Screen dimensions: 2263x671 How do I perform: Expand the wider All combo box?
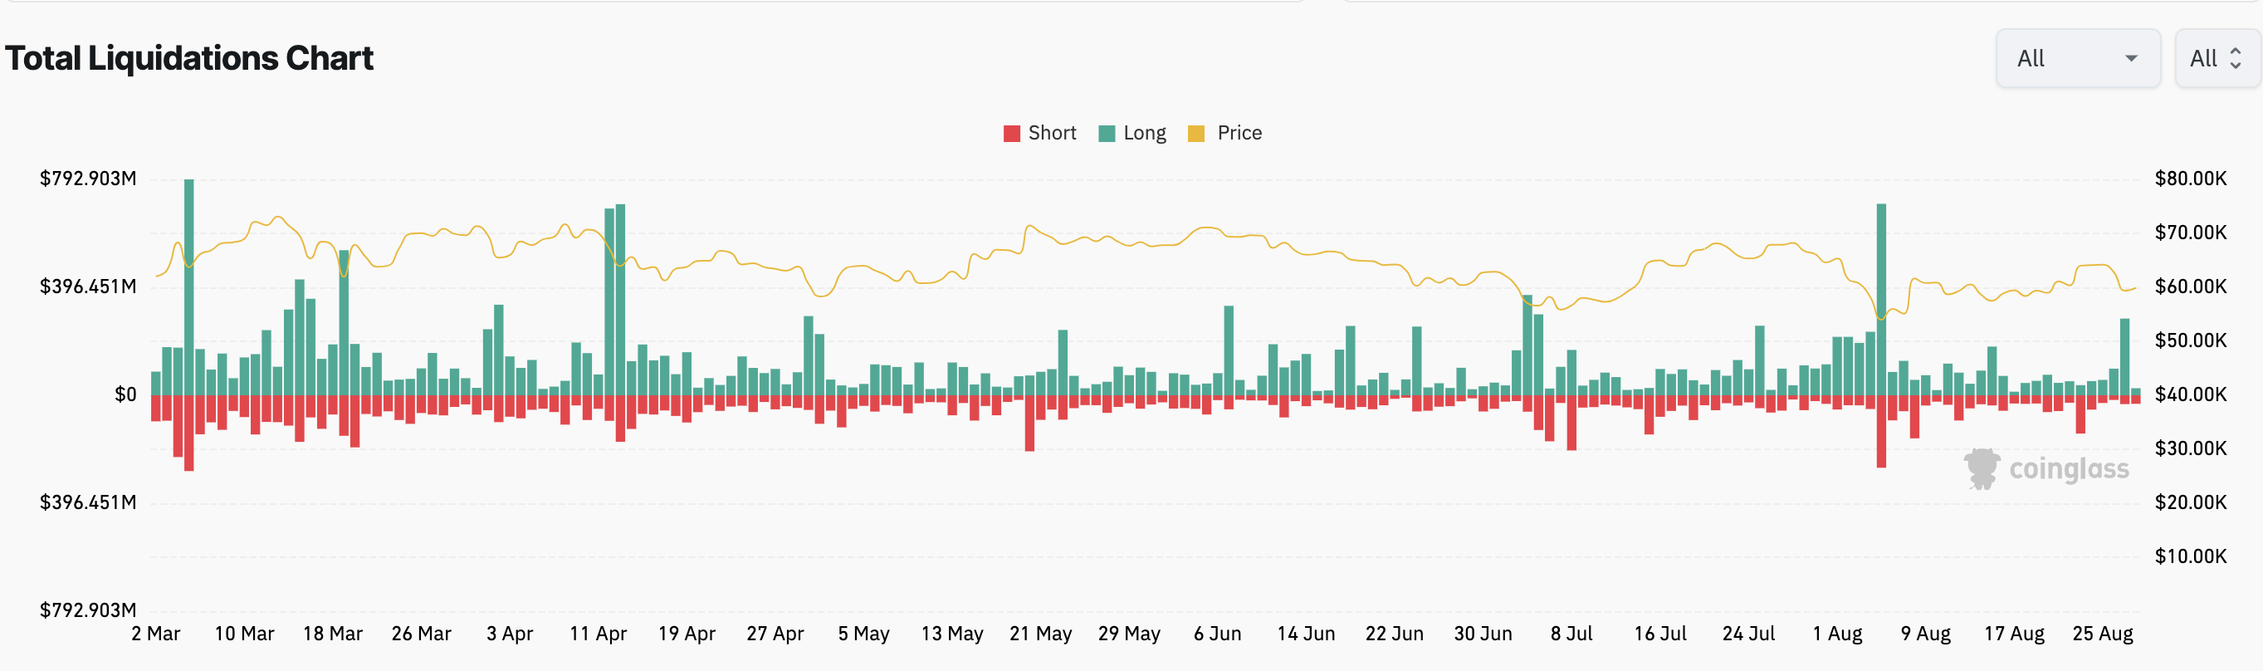2077,59
